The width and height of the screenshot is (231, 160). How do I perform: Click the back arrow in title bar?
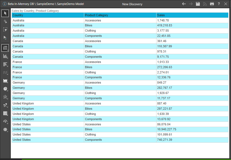184,4
